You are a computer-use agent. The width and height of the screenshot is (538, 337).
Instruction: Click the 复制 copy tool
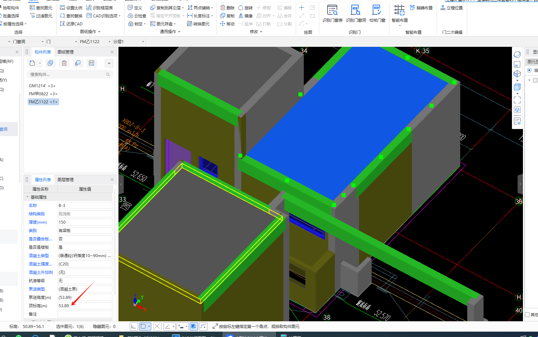[228, 16]
